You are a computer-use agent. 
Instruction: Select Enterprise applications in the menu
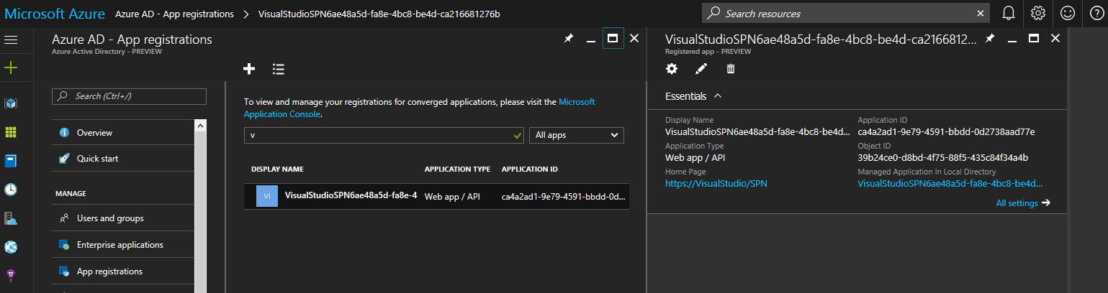click(x=120, y=245)
